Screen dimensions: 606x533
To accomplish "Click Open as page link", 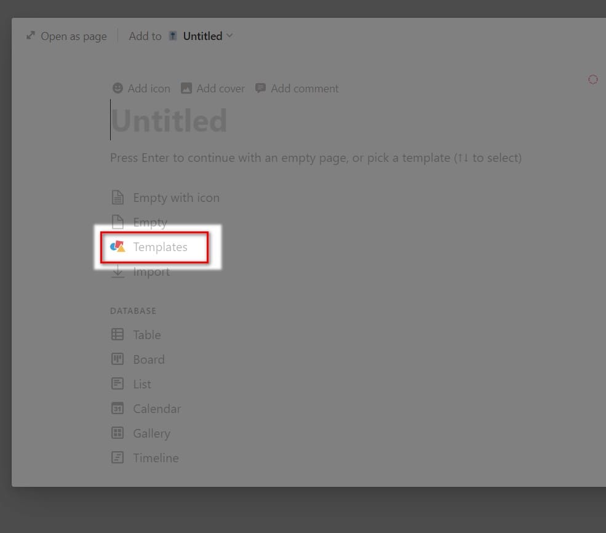I will pos(66,36).
